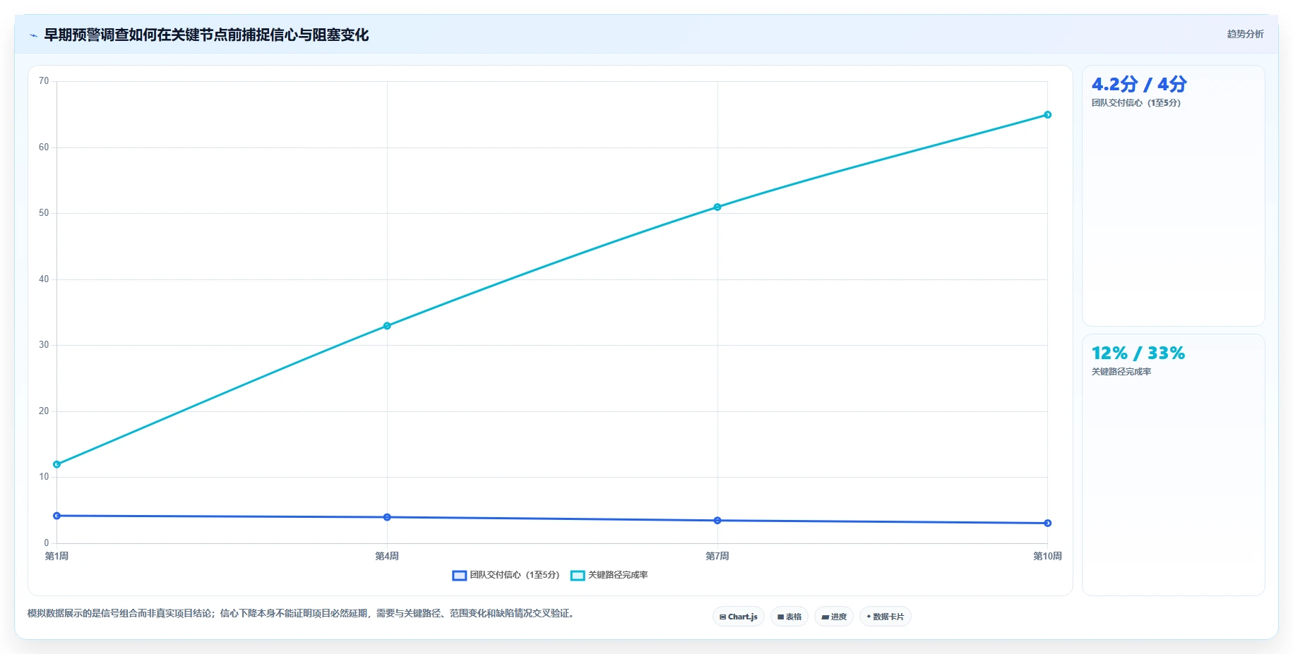The height and width of the screenshot is (654, 1293).
Task: Select the blue confidence point at 第10周
Action: click(1048, 523)
